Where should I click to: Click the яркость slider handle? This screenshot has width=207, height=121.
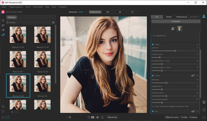click(175, 51)
